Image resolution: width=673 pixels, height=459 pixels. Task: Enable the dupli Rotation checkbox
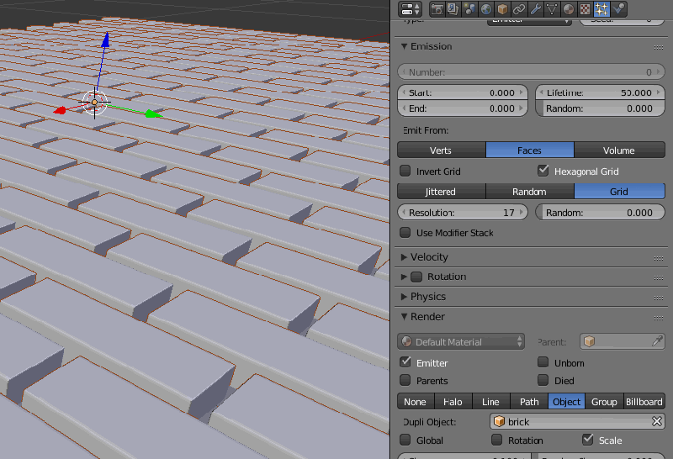(x=496, y=441)
